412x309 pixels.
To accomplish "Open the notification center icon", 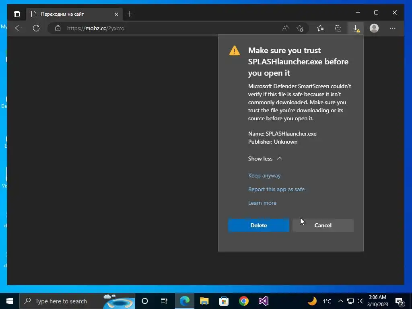I will [x=400, y=301].
